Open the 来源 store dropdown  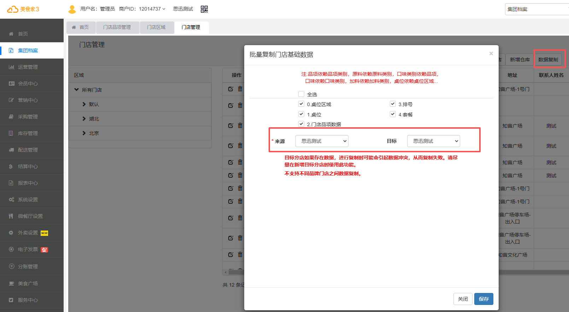click(x=322, y=141)
